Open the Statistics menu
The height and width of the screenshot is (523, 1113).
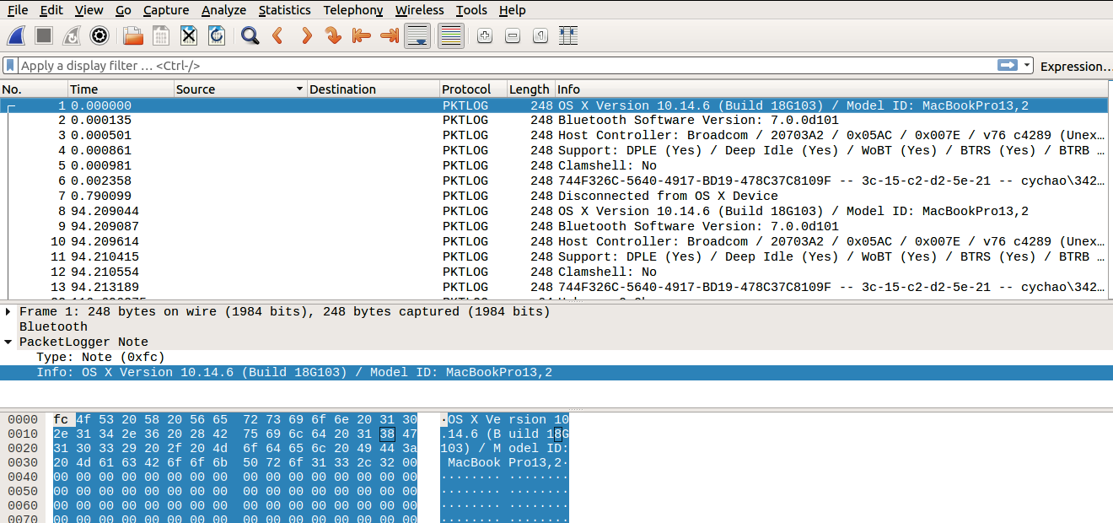tap(284, 10)
